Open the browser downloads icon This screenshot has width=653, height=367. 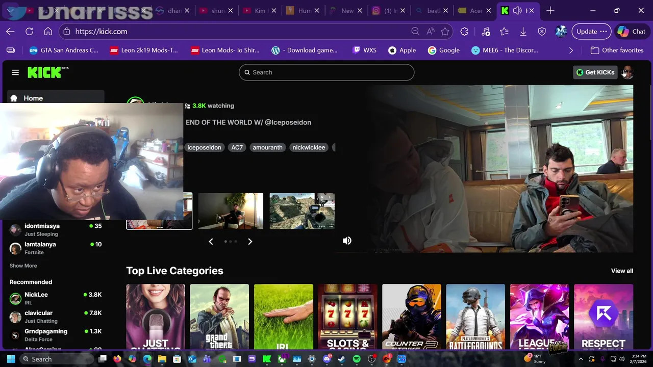click(523, 32)
